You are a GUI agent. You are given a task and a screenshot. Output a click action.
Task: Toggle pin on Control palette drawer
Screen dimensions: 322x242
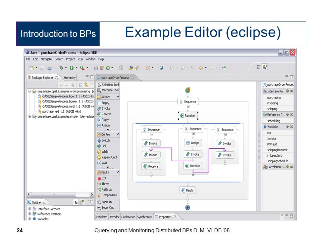[118, 134]
